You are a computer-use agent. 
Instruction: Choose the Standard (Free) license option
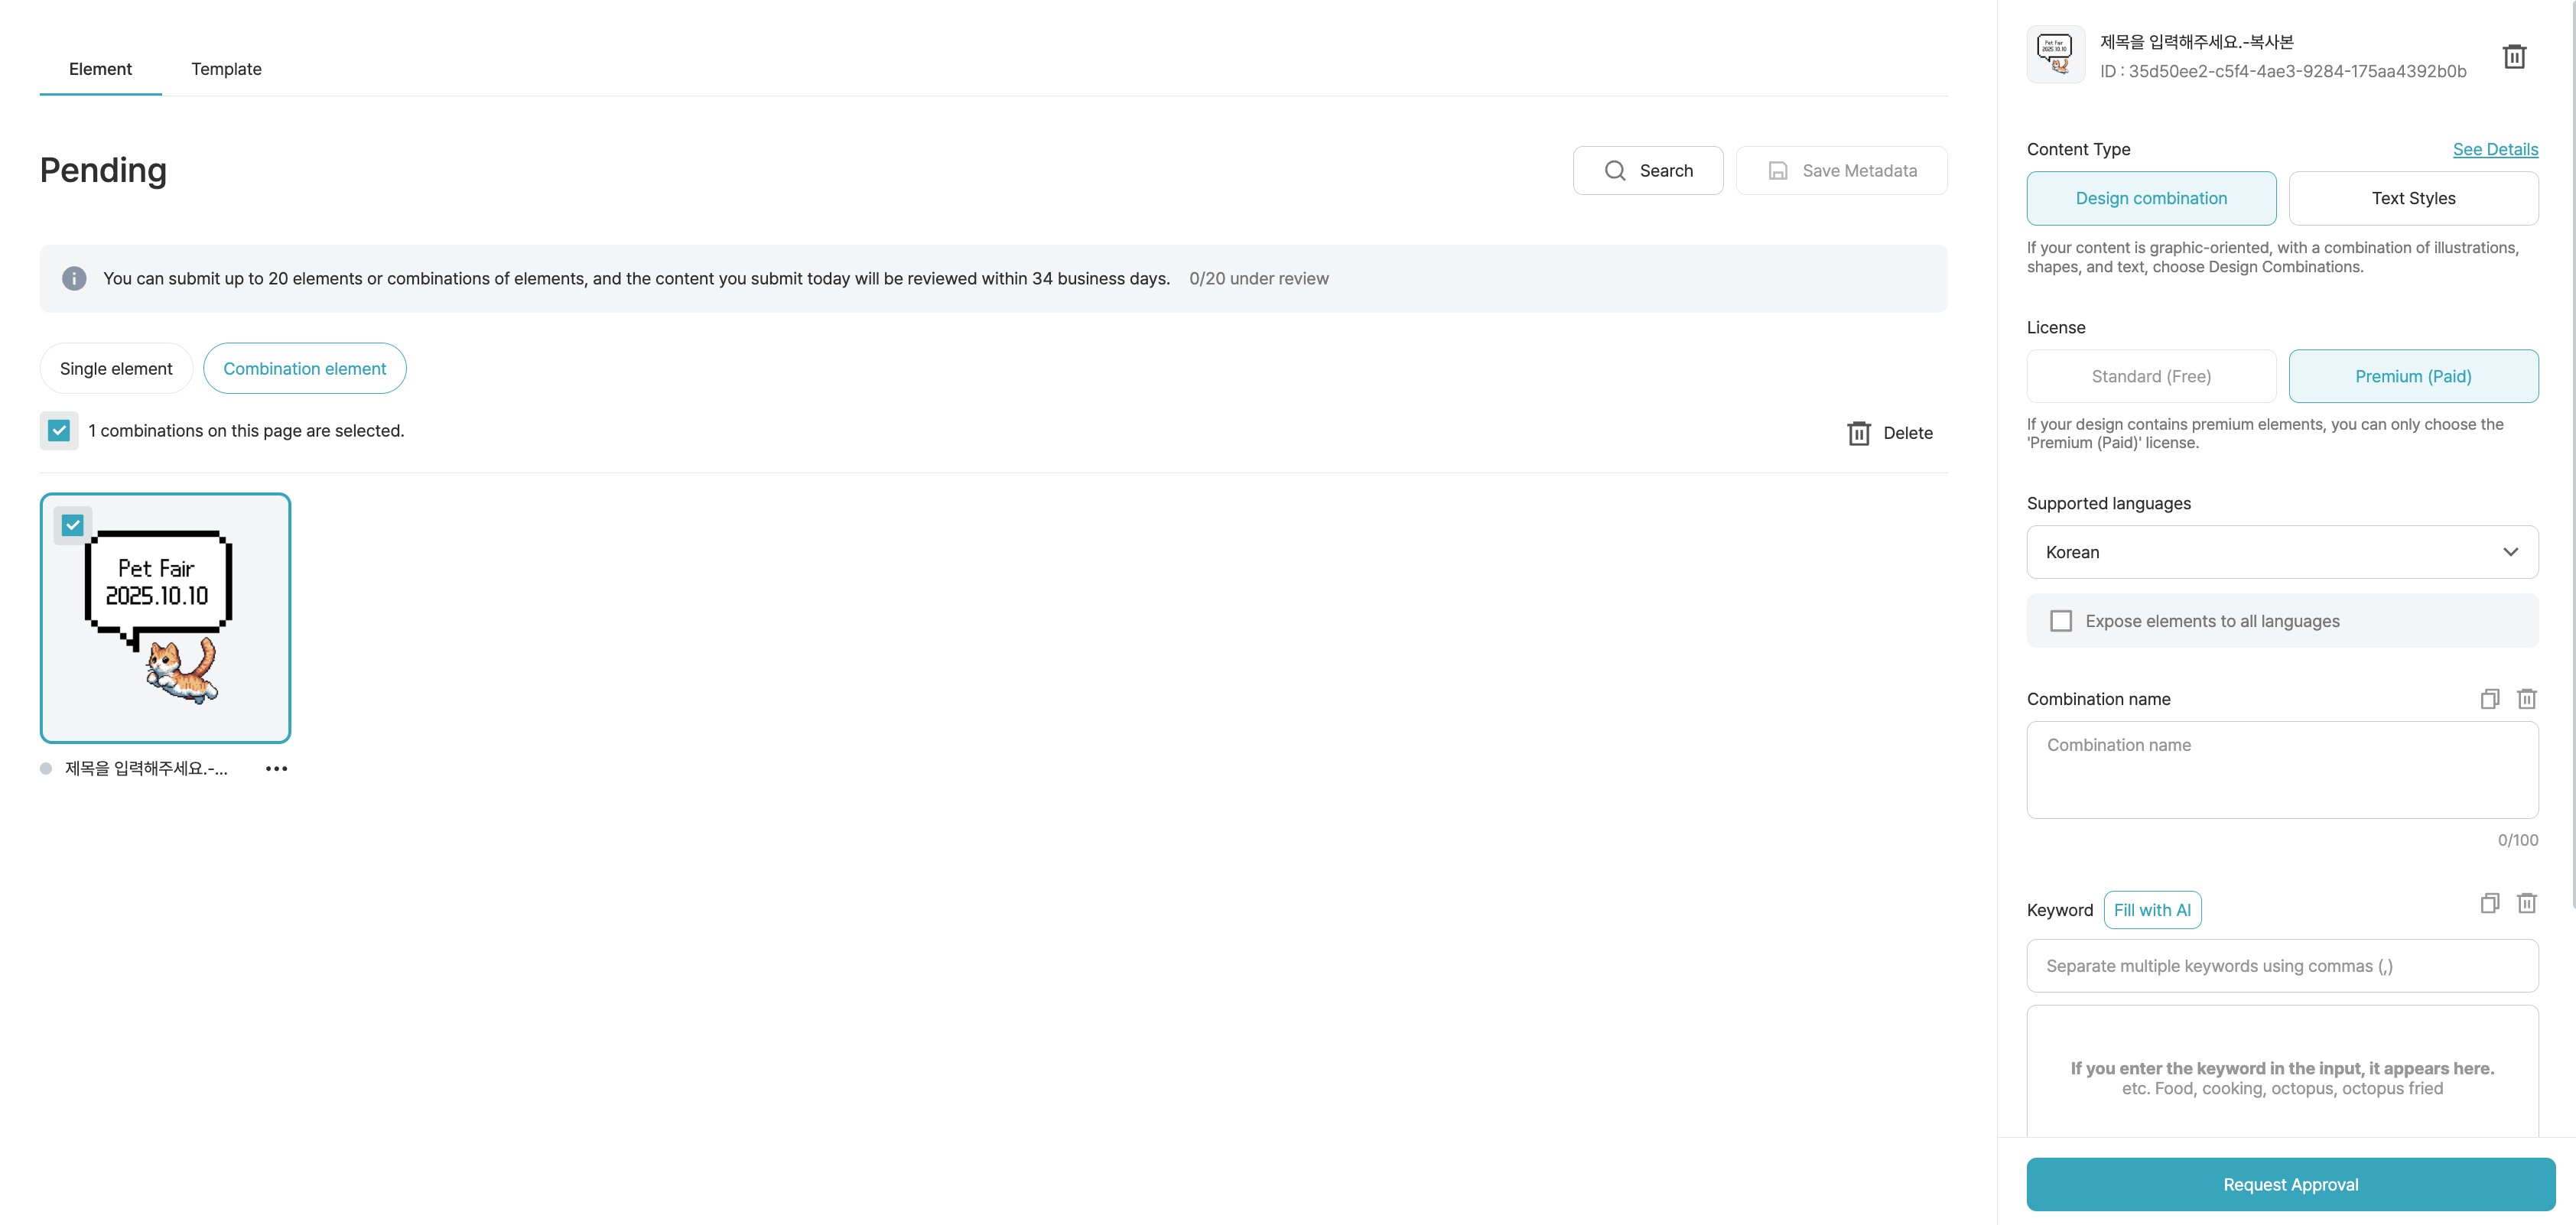(2150, 376)
